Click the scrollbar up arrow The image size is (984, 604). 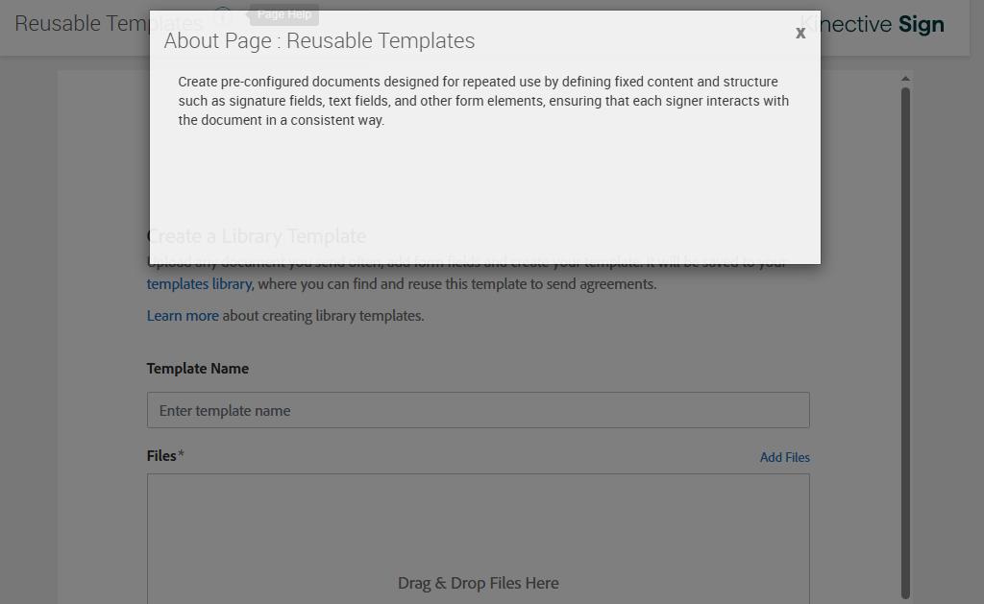tap(905, 79)
